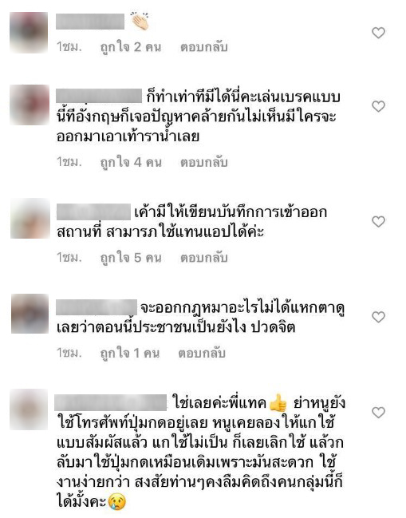The image size is (406, 518).
Task: Reply to the comment with 5 likes
Action: click(x=203, y=258)
